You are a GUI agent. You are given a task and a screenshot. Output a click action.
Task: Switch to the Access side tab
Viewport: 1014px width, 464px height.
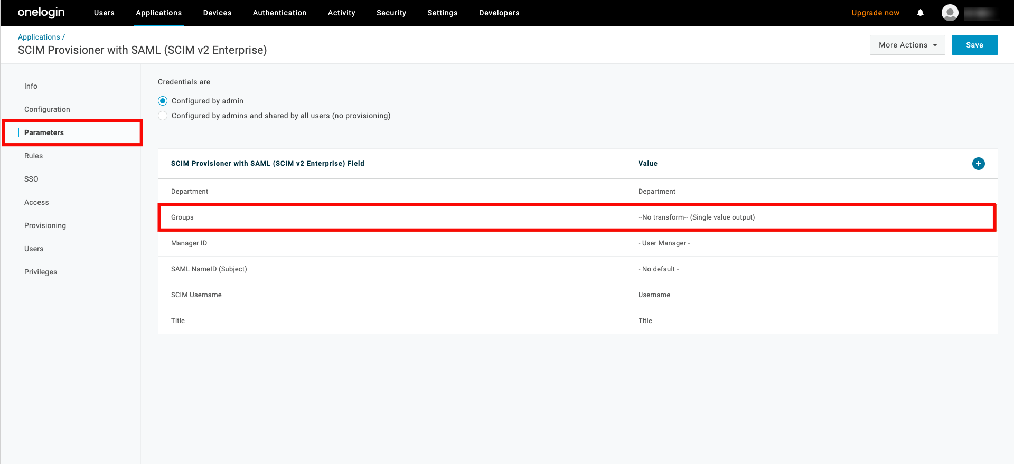click(x=36, y=202)
